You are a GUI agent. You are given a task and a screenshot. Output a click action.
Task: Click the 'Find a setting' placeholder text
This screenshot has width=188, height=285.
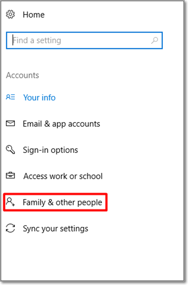pyautogui.click(x=37, y=40)
